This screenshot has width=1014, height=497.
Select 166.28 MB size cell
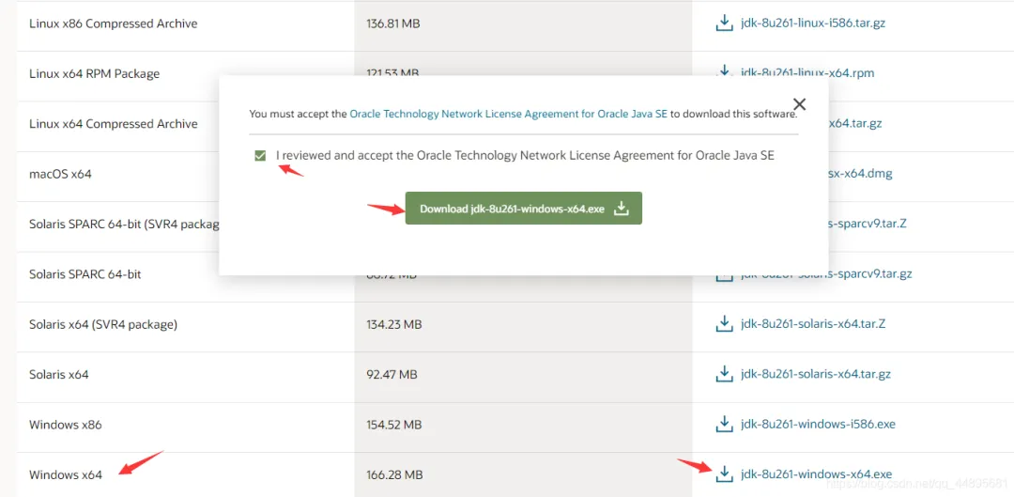[393, 475]
